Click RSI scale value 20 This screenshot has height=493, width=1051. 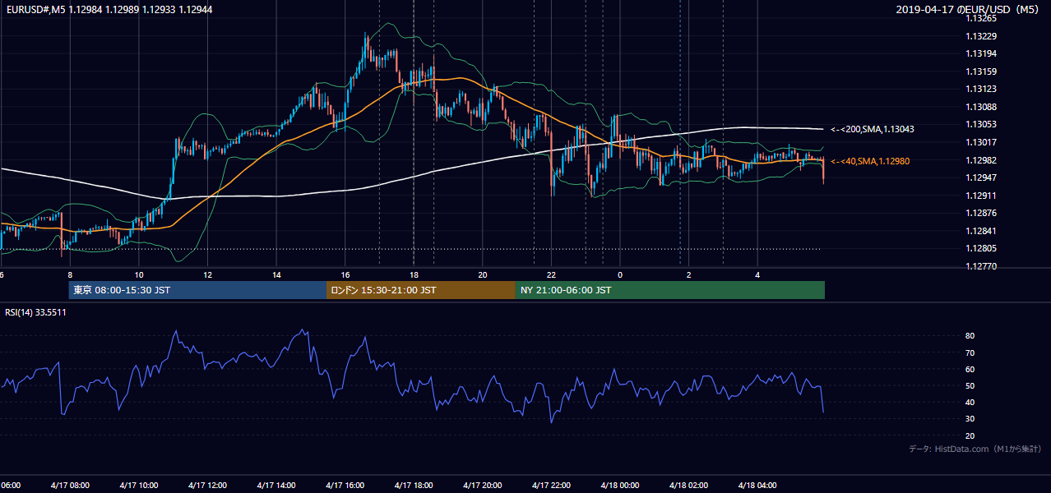[x=970, y=435]
